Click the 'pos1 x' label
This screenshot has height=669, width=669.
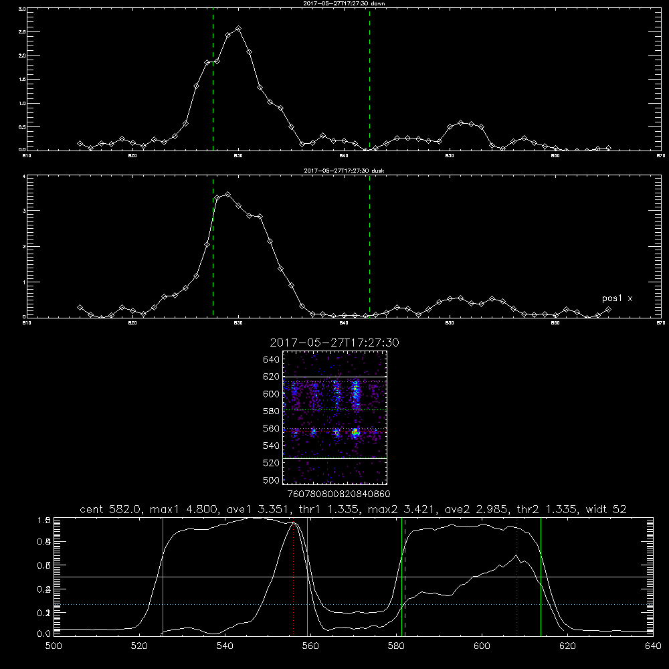coord(617,298)
